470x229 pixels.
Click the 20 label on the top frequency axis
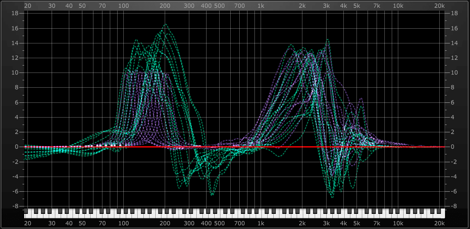[x=28, y=6]
